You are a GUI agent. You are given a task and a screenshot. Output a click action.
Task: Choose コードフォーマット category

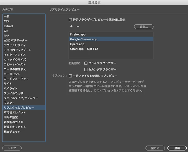coord(24,79)
